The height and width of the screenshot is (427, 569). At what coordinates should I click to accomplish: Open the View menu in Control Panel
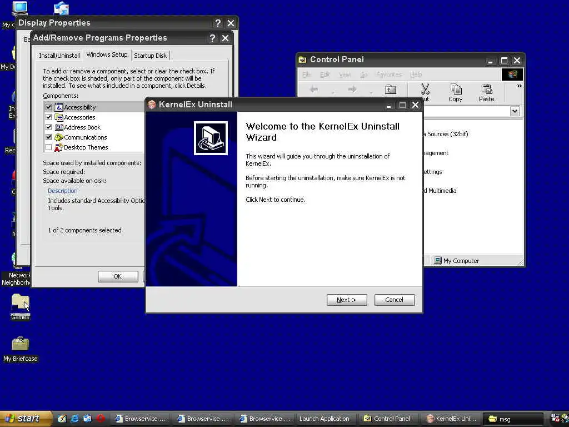(x=345, y=75)
